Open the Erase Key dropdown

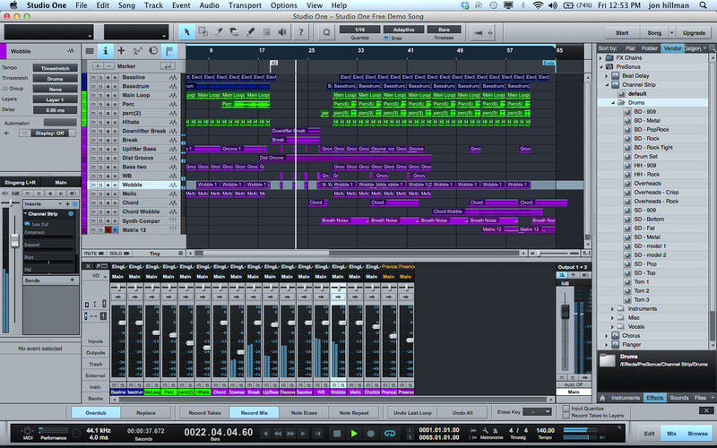click(537, 412)
